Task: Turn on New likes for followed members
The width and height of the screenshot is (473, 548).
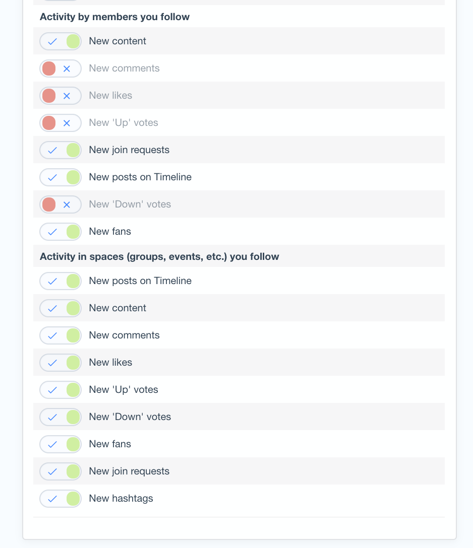Action: point(61,96)
